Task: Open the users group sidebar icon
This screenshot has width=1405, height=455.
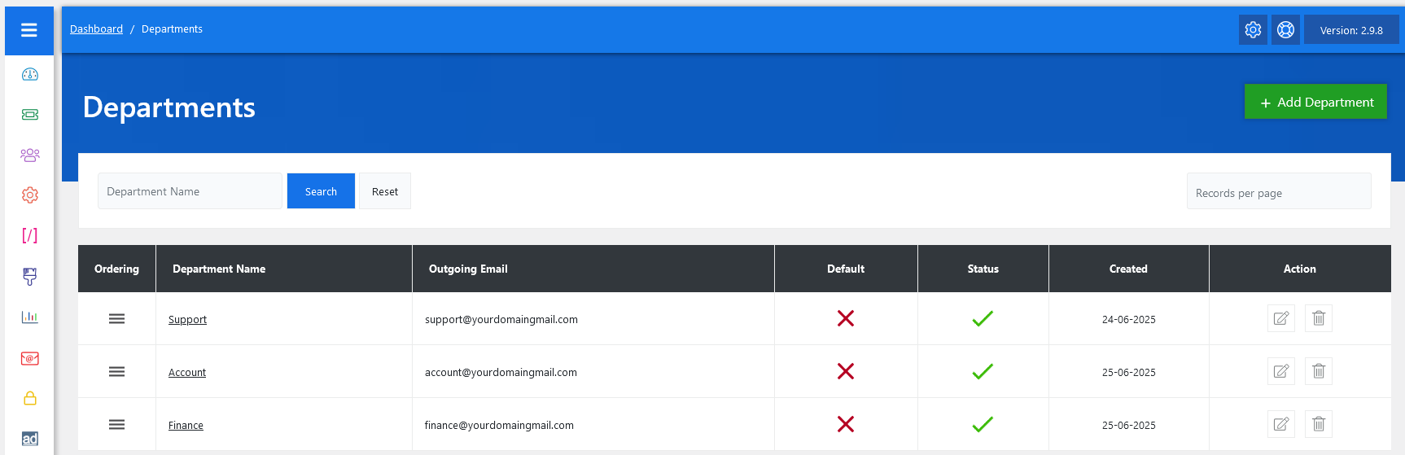Action: click(30, 155)
